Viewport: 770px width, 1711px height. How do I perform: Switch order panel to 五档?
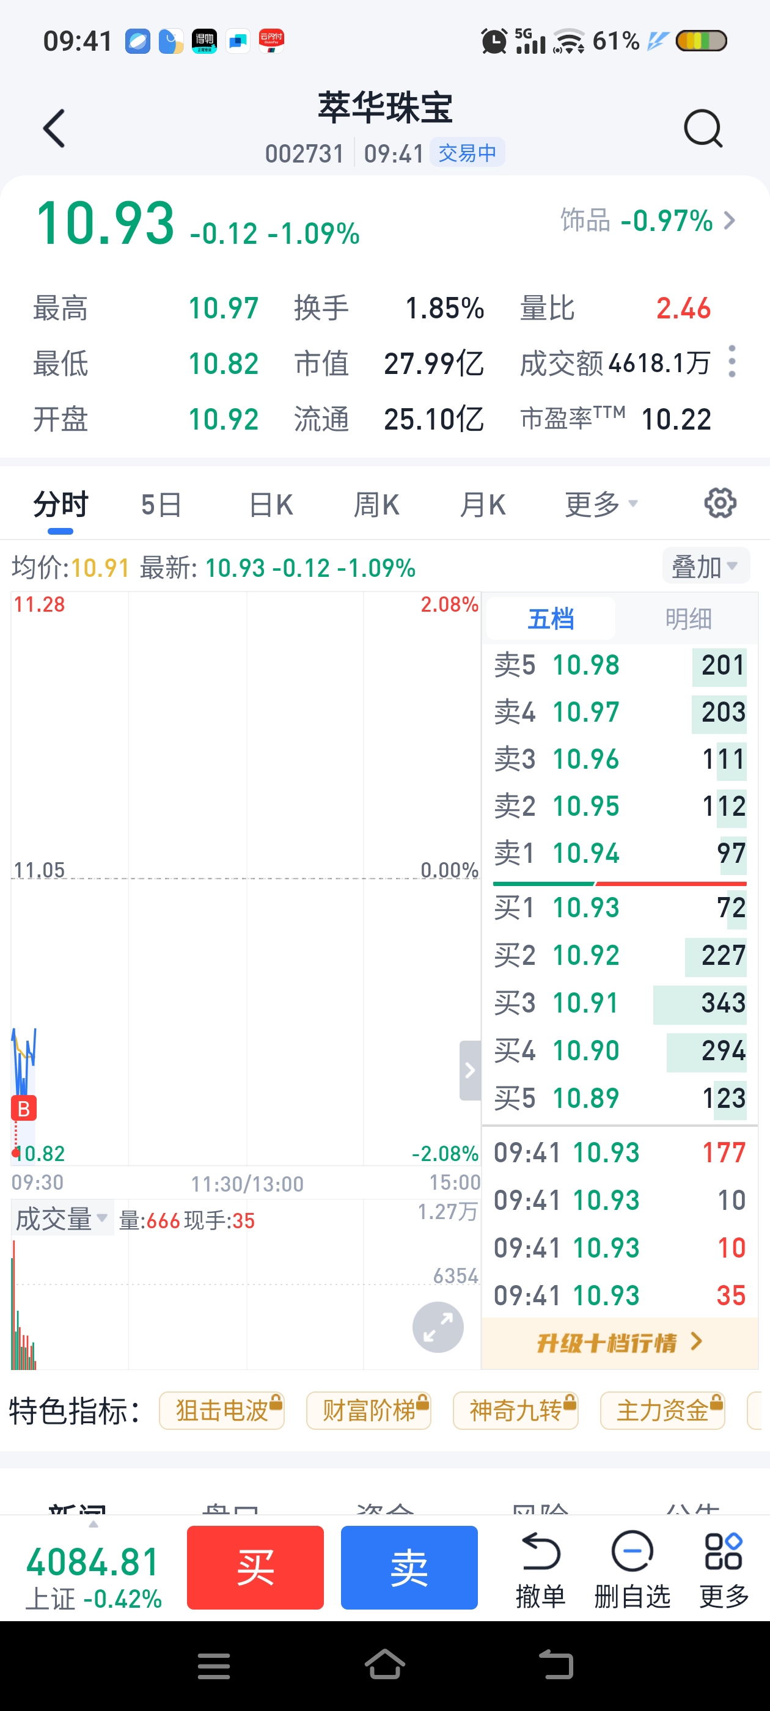[551, 619]
